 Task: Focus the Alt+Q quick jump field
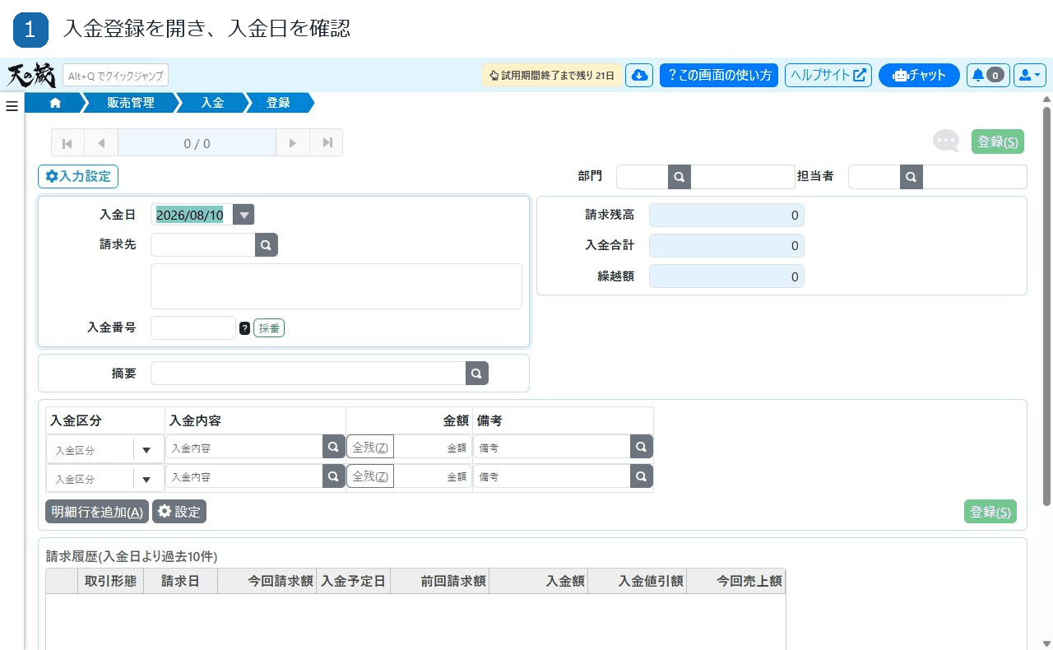(x=115, y=76)
